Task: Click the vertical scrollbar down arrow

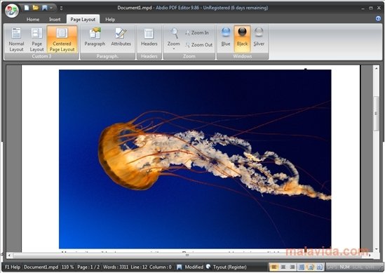Action: pos(376,249)
